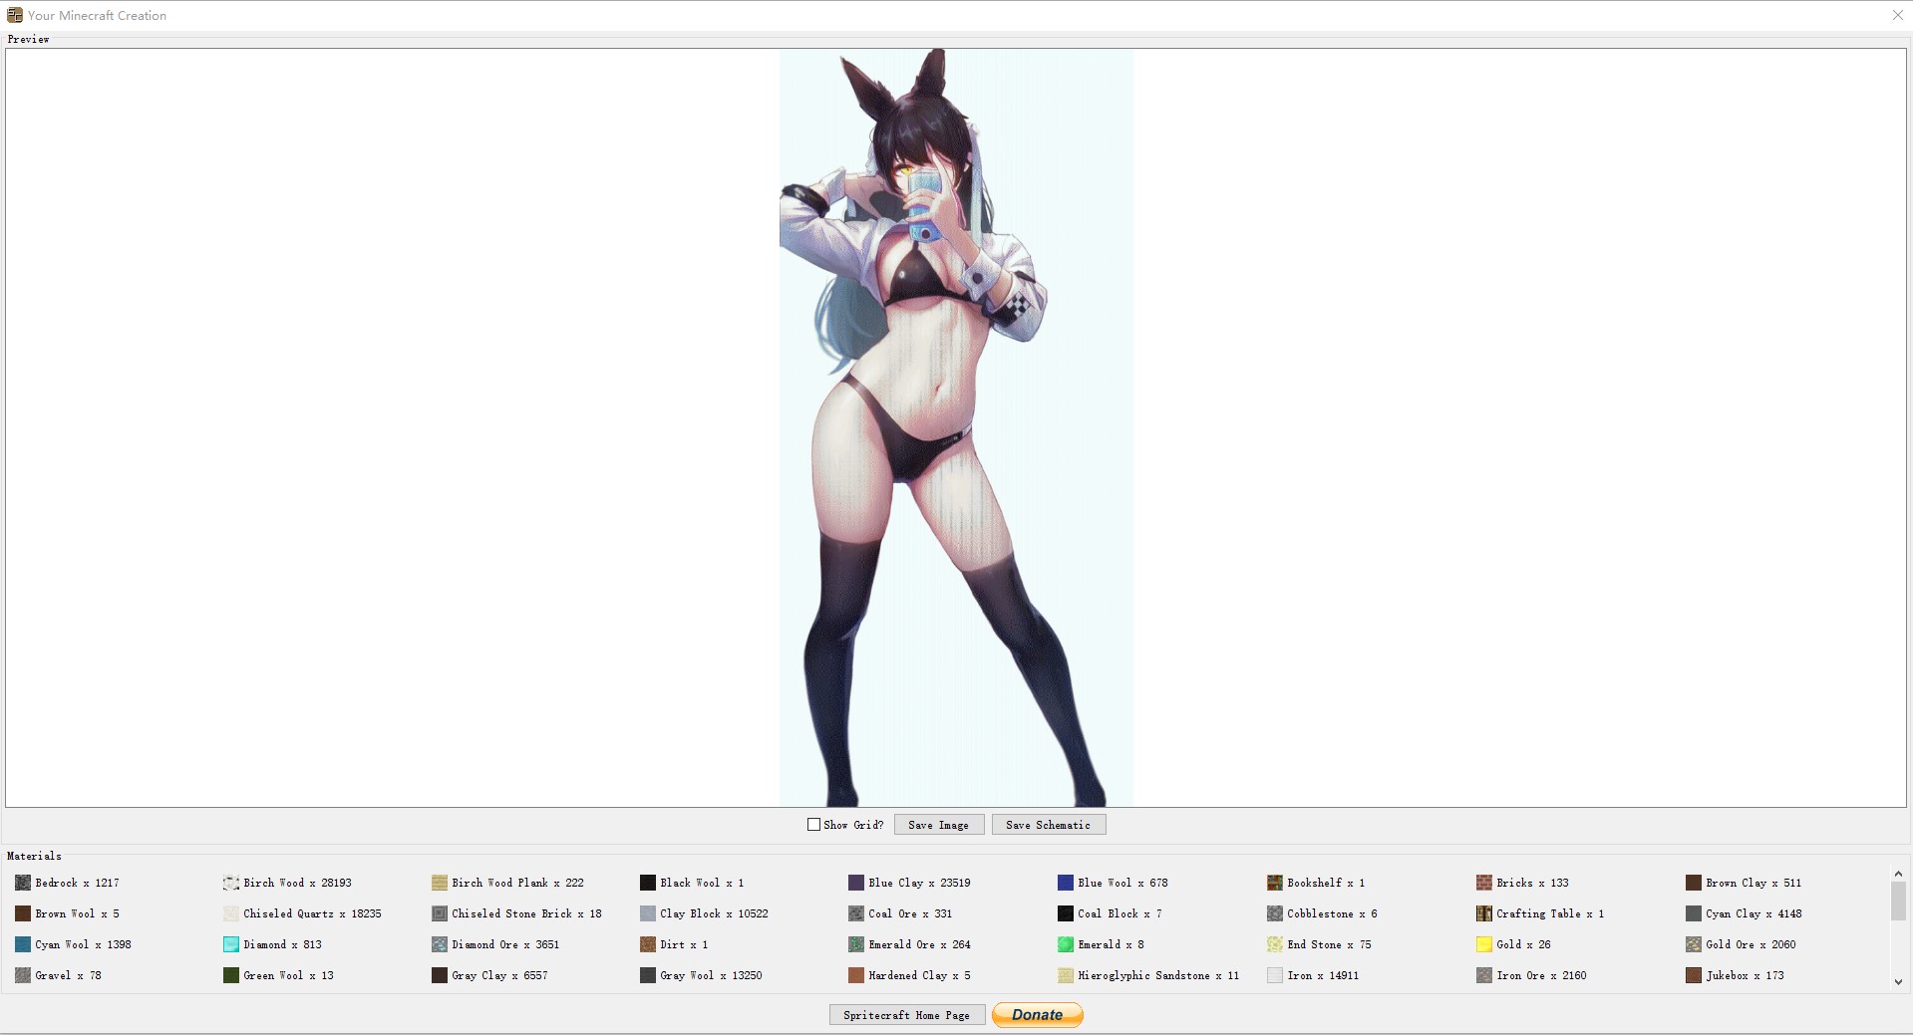Click the "Iron x 14911" label
Viewport: 1913px width, 1035px height.
1323,975
